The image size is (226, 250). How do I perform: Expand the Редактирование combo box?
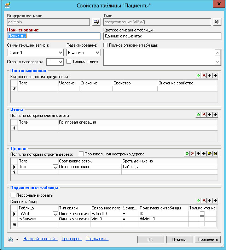(x=97, y=53)
